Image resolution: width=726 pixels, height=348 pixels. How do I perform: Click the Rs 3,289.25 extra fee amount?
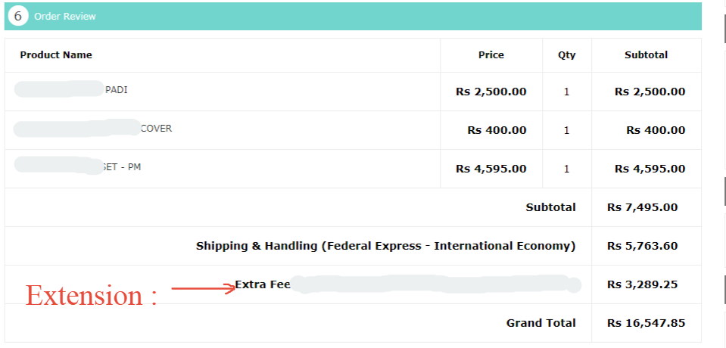click(642, 285)
